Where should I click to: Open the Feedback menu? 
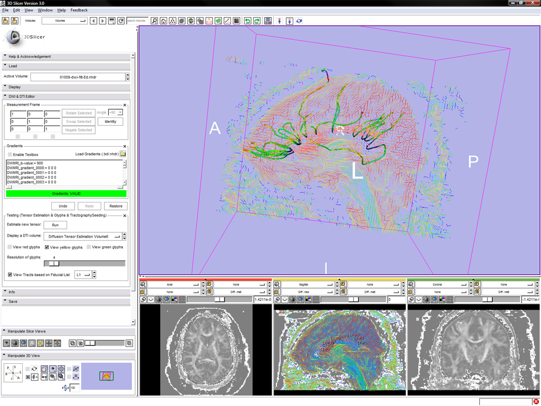click(78, 10)
